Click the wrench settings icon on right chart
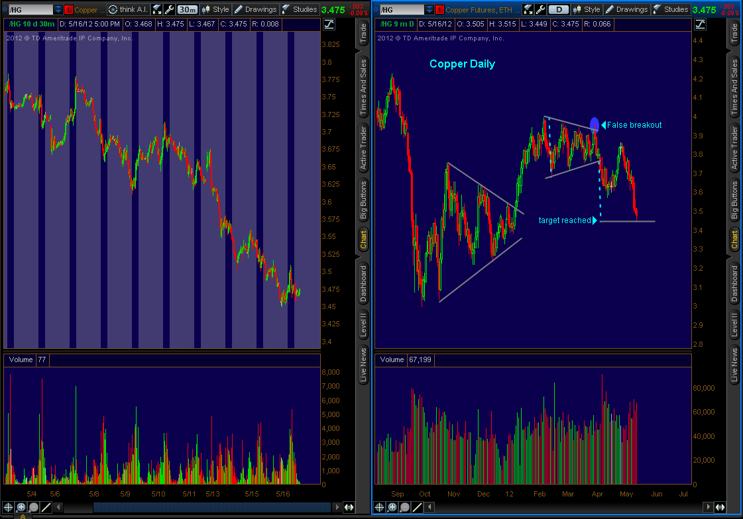This screenshot has width=743, height=519. (x=541, y=9)
